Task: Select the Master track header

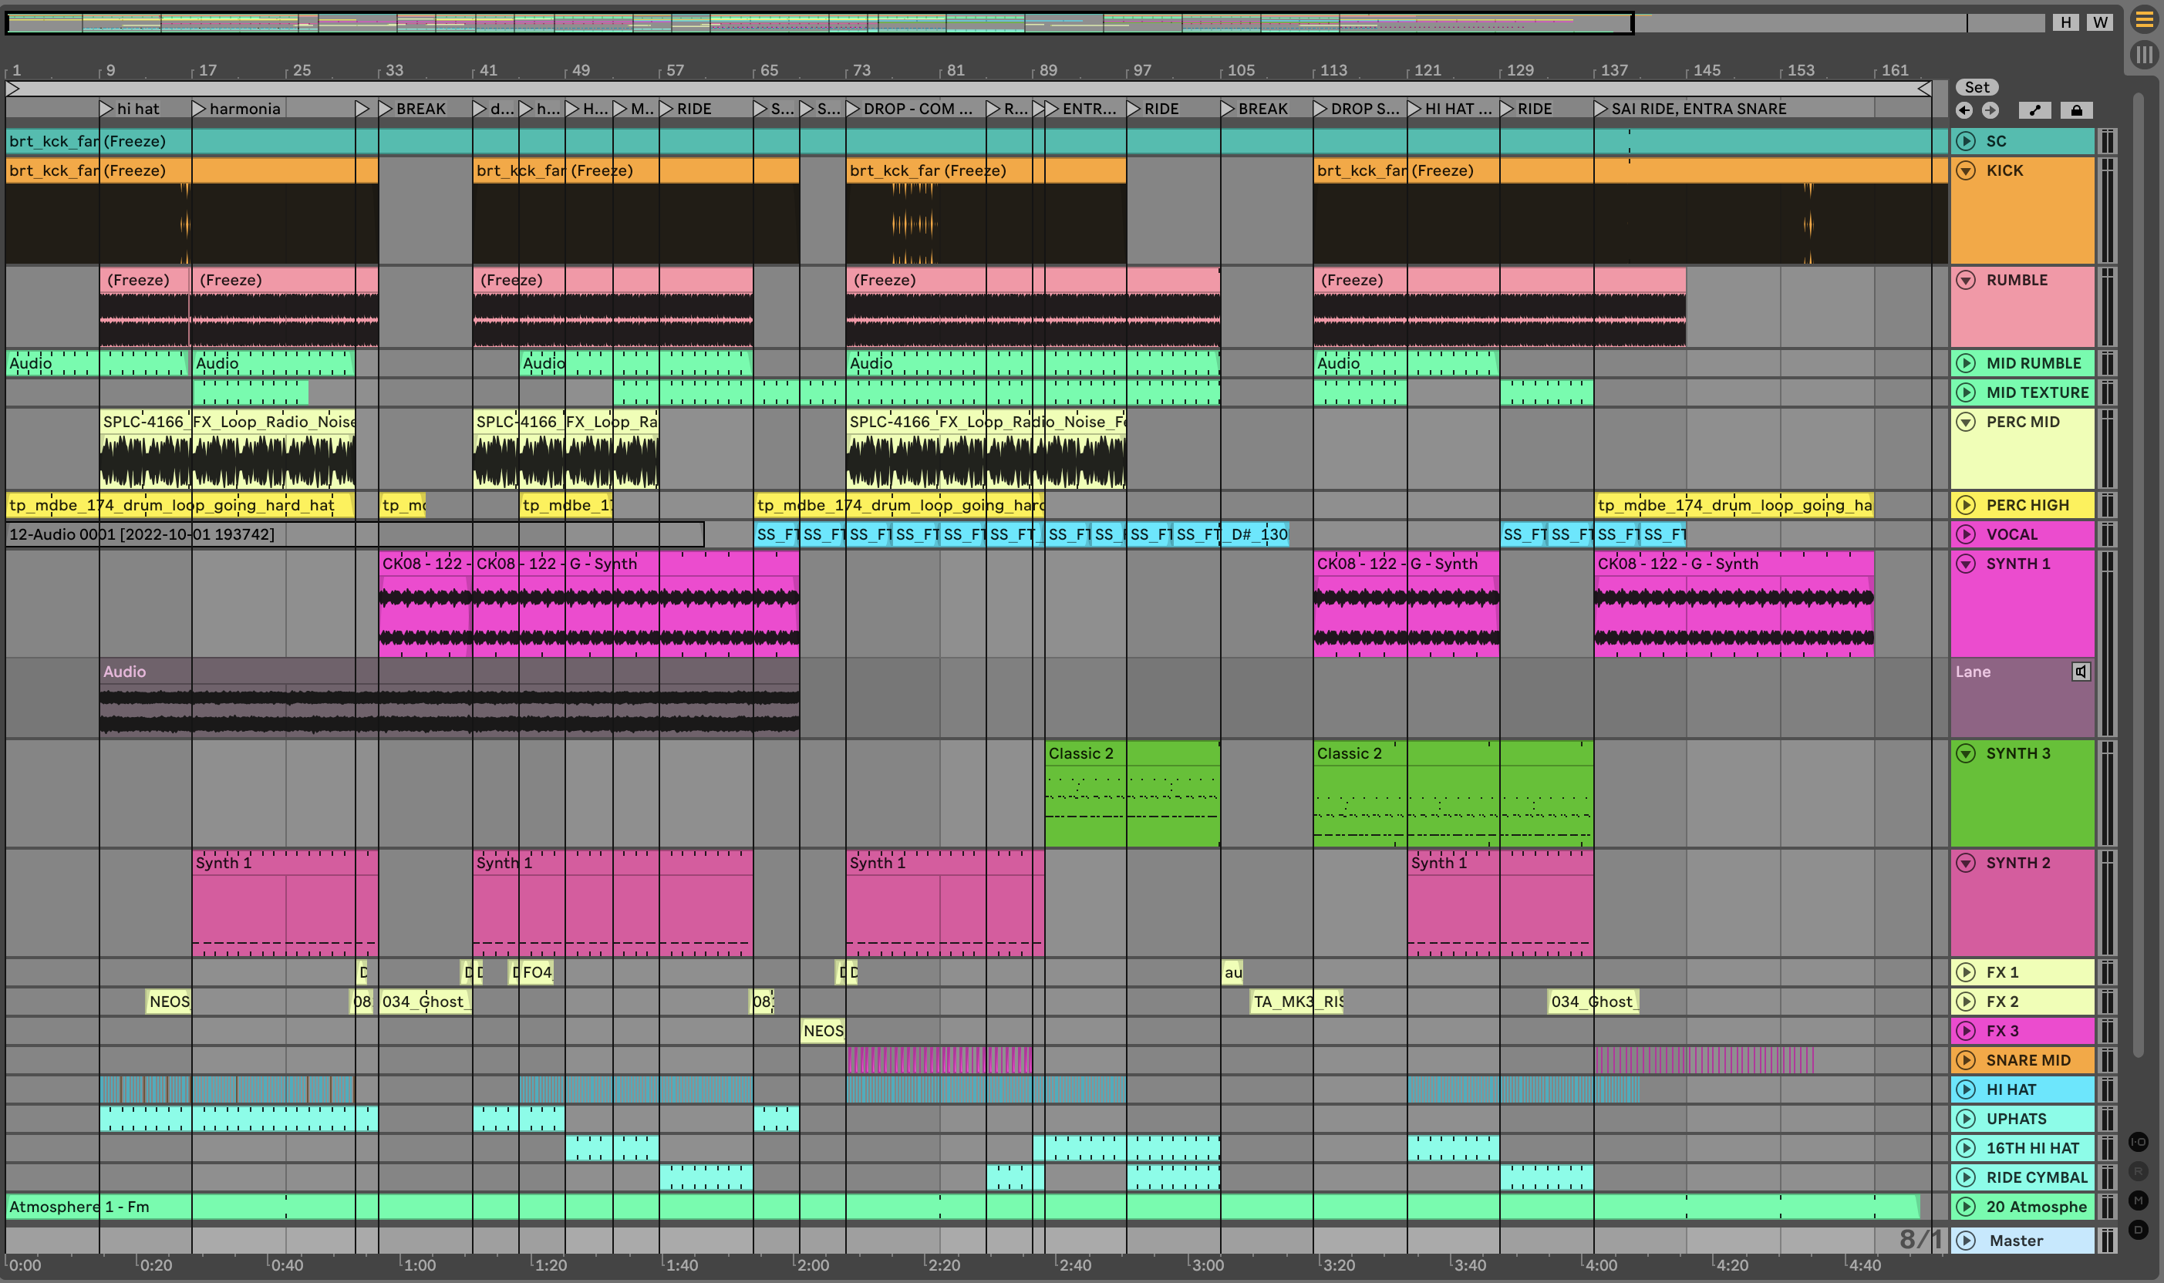Action: coord(2016,1241)
